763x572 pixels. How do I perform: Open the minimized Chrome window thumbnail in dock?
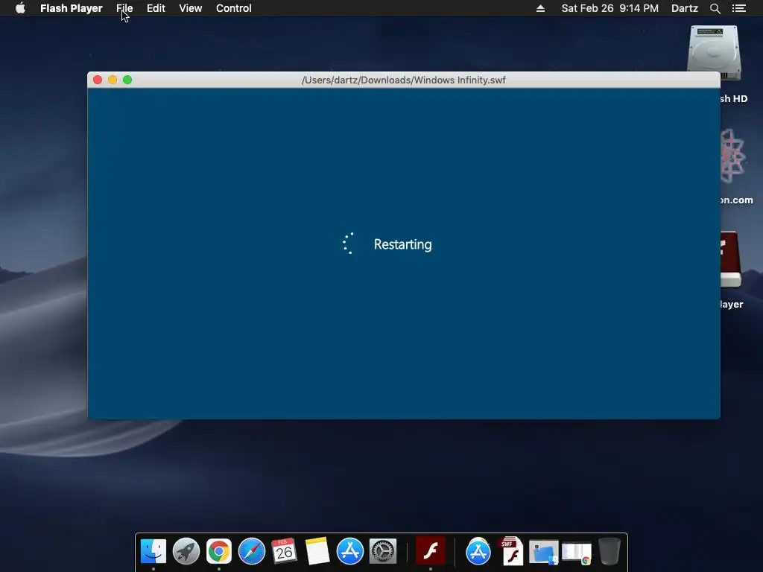point(577,553)
